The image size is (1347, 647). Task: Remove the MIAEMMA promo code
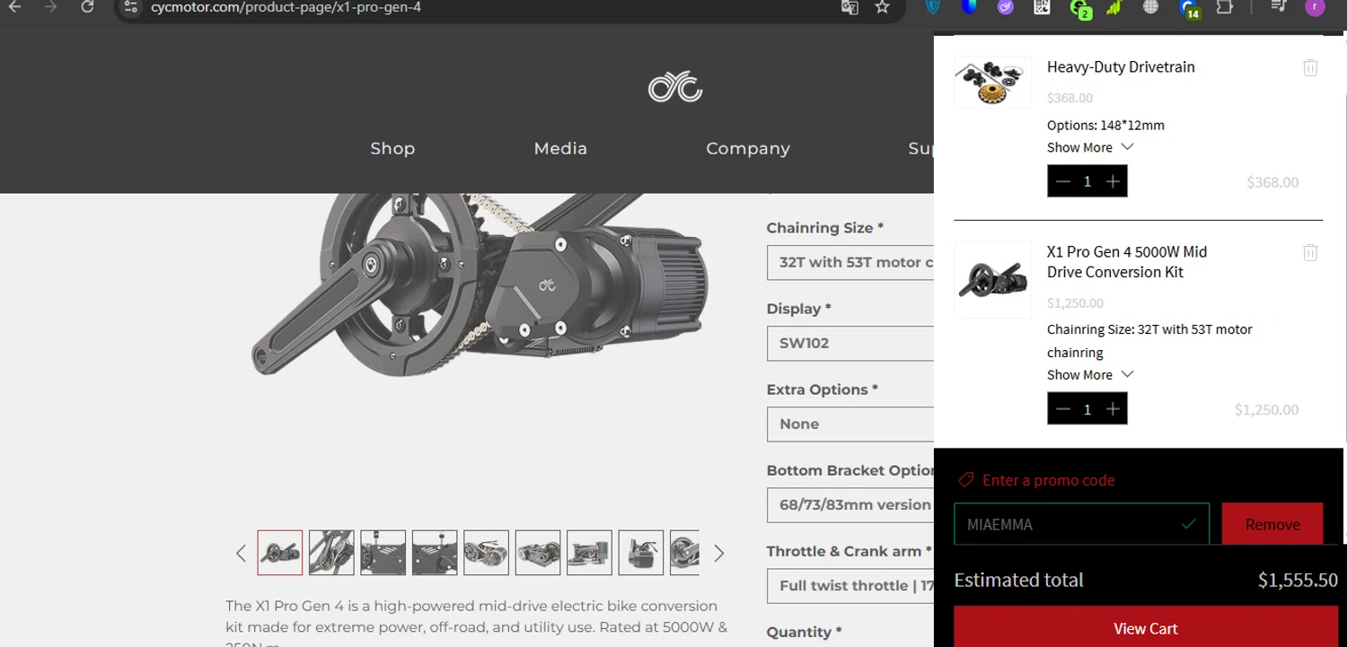click(x=1272, y=524)
